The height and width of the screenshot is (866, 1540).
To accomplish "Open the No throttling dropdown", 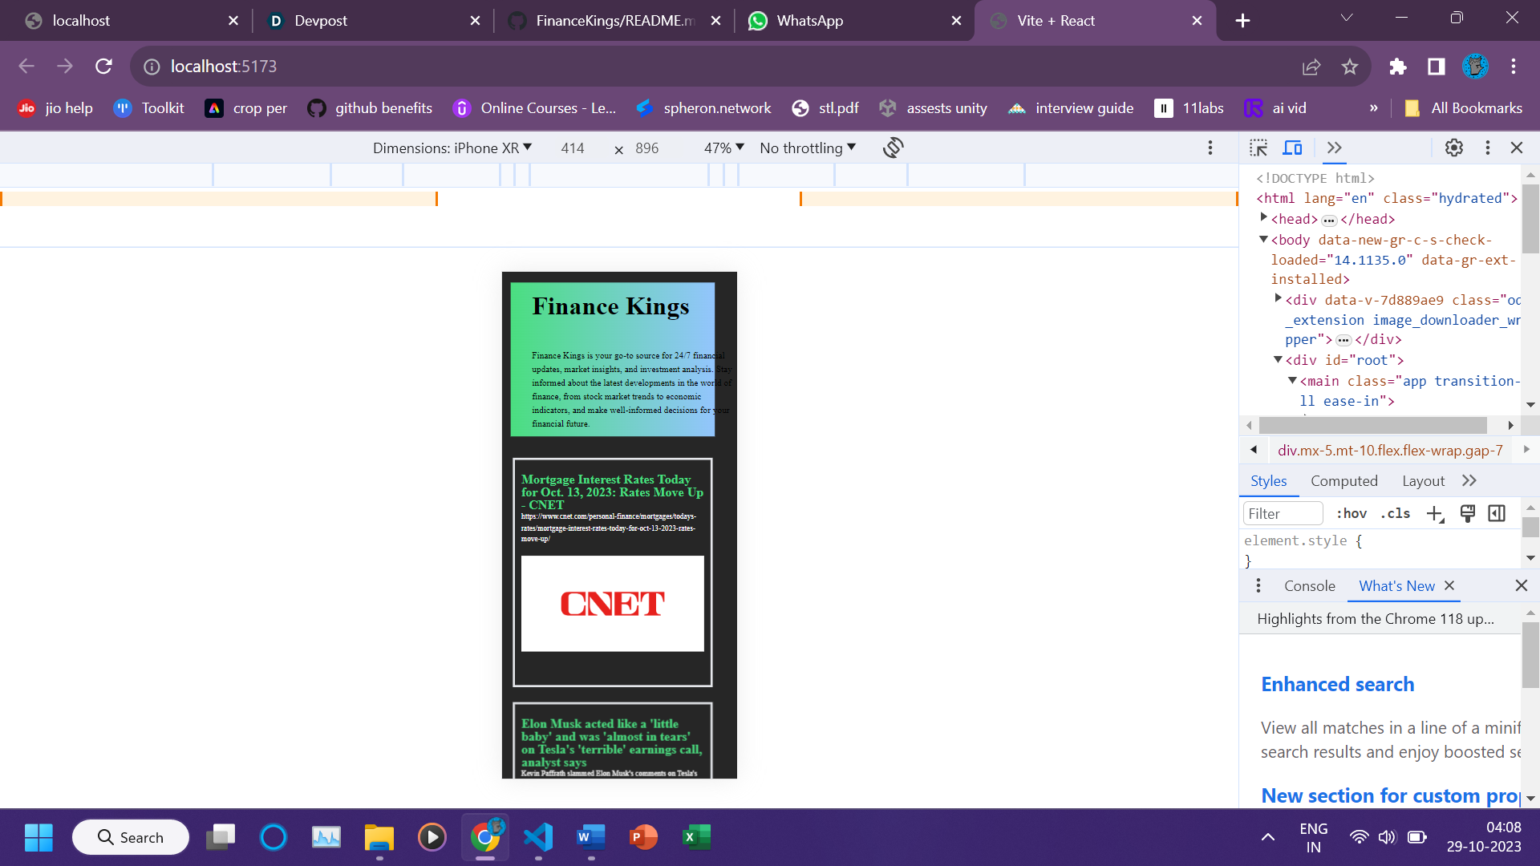I will [x=808, y=148].
